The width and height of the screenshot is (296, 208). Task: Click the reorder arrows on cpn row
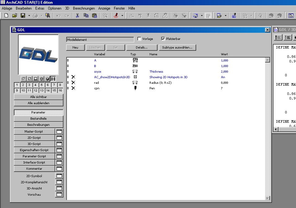[x=68, y=88]
